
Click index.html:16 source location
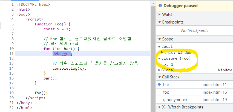point(215,92)
